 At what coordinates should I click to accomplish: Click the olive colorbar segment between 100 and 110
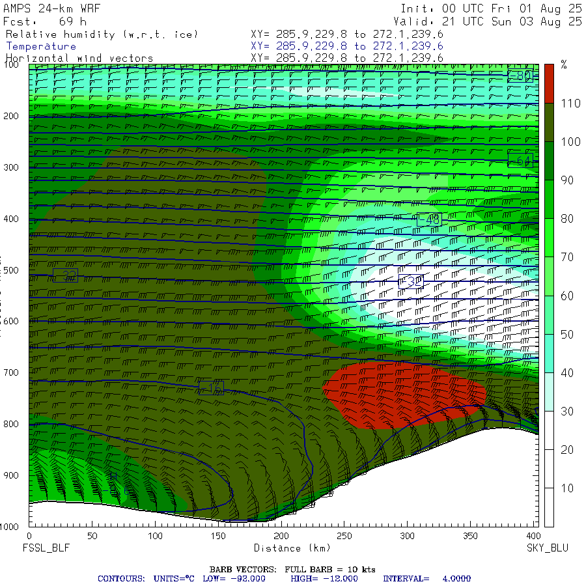pyautogui.click(x=549, y=122)
